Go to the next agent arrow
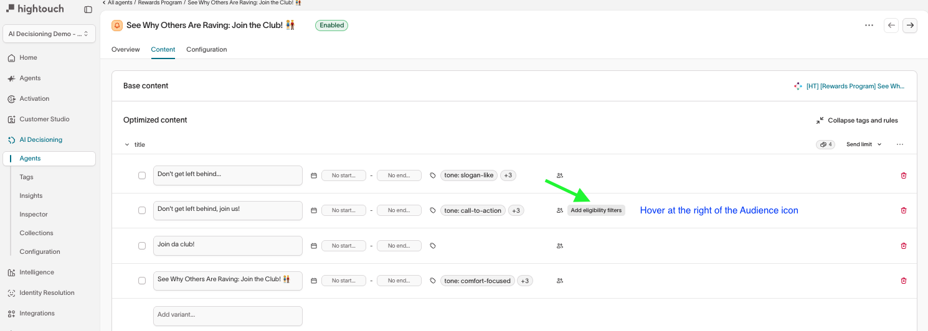This screenshot has height=331, width=928. point(910,26)
